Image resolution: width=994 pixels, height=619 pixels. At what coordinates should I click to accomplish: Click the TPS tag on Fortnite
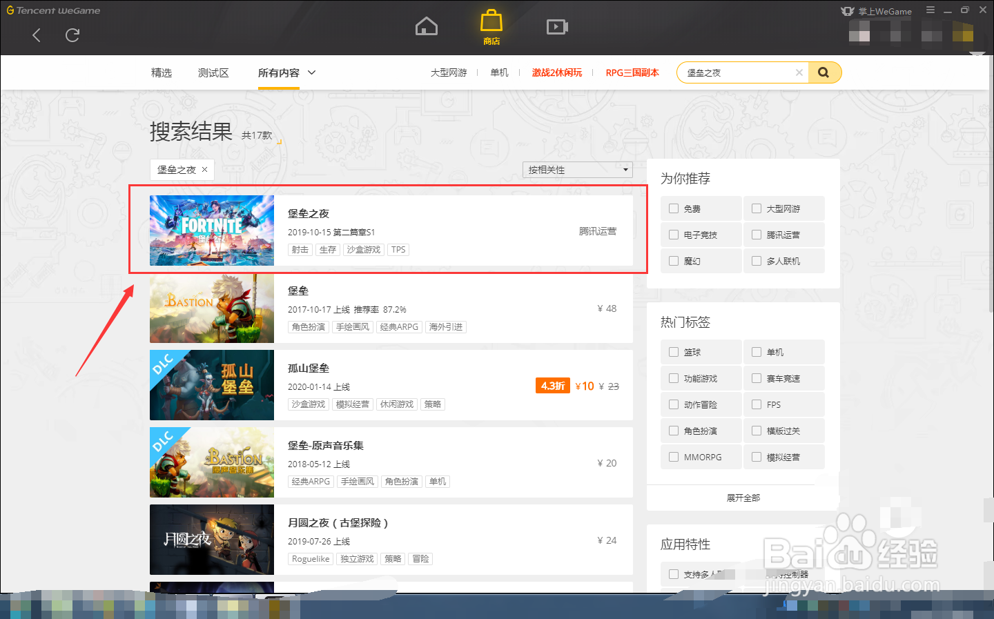click(x=398, y=250)
